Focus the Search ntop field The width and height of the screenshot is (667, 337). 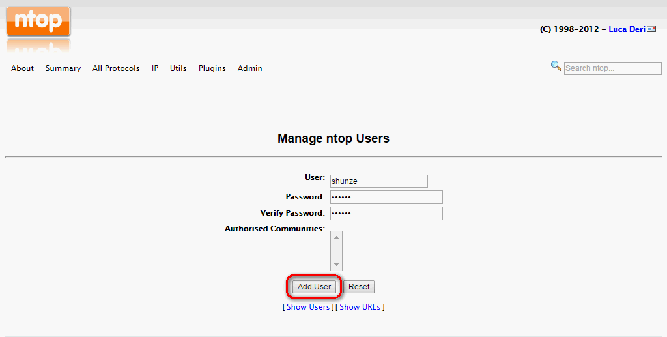(612, 68)
